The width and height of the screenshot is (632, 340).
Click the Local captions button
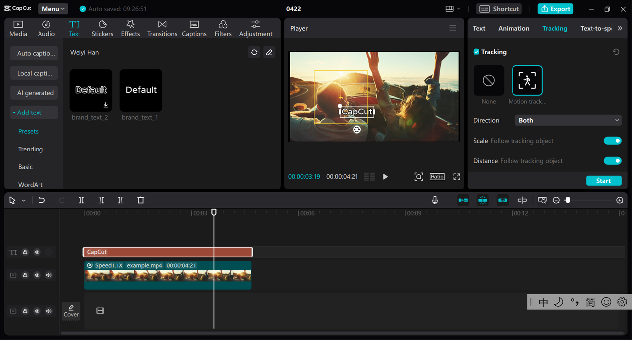click(34, 73)
